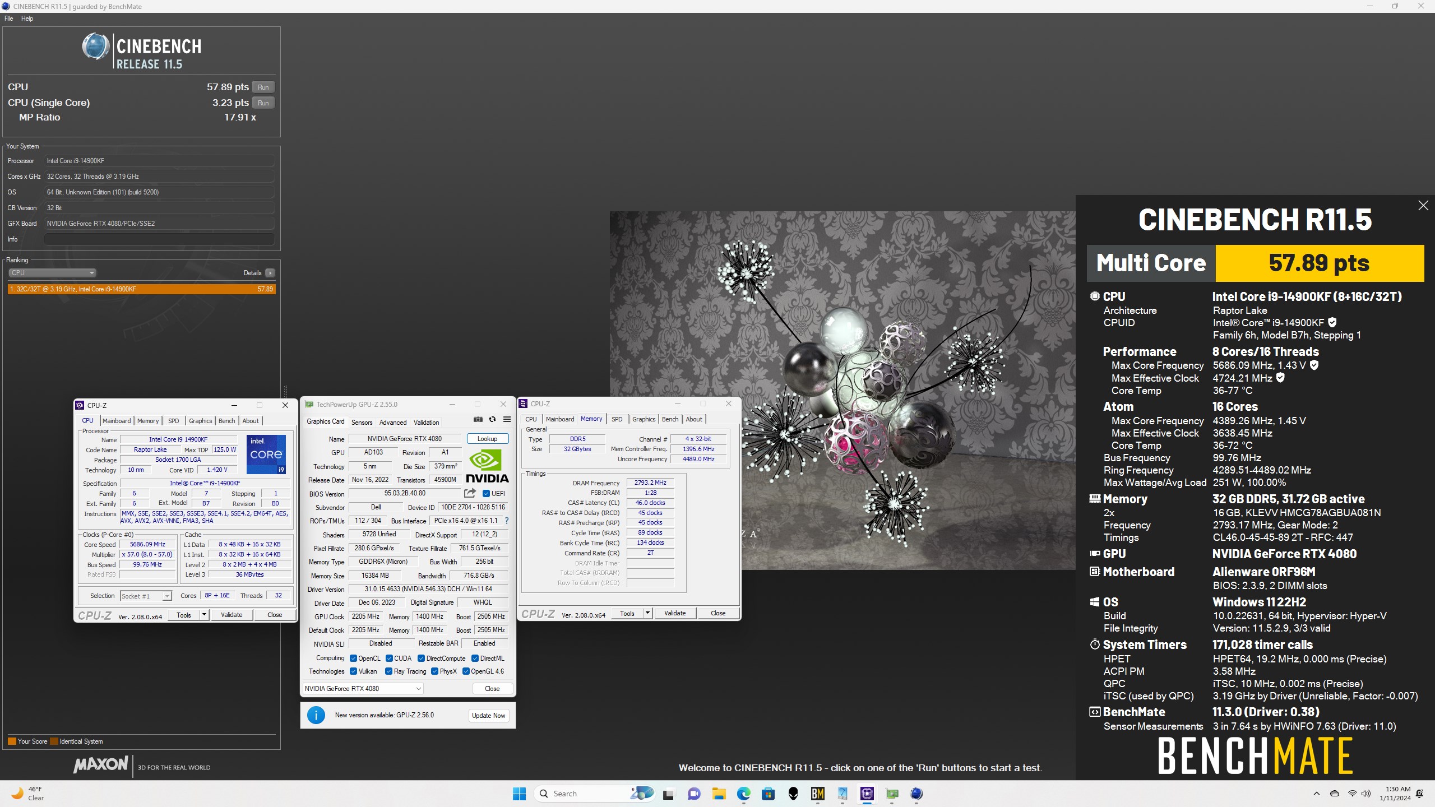
Task: Click Update Now for GPU-Z 2.56.0
Action: click(488, 716)
